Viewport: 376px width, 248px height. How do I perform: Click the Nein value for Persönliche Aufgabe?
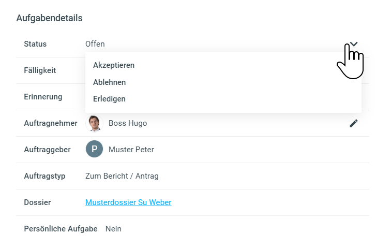click(113, 229)
